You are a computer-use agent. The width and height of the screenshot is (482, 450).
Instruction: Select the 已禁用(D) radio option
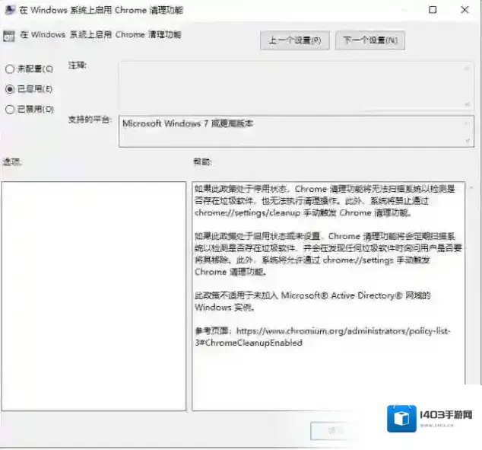[30, 110]
